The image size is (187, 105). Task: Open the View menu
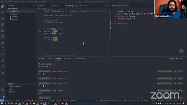point(23,2)
